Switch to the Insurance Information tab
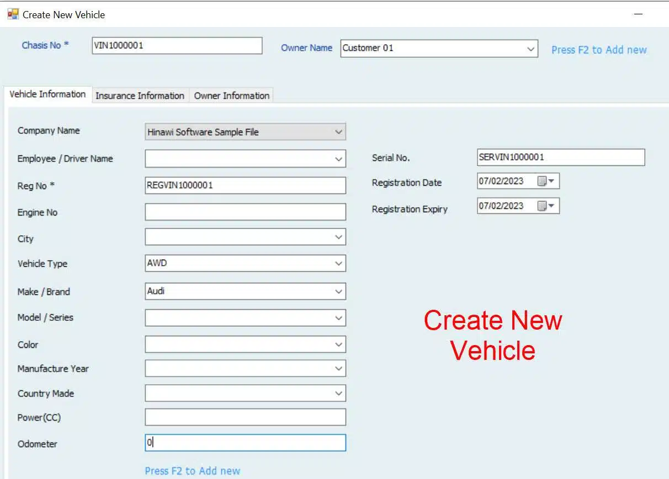 click(x=140, y=96)
